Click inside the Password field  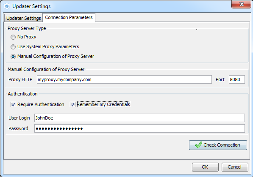tap(139, 128)
